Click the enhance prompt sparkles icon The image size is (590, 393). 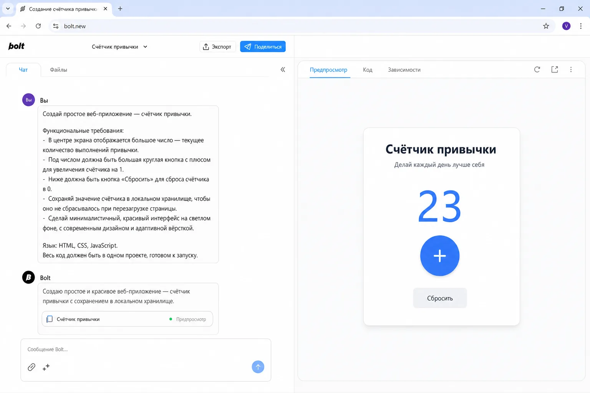pyautogui.click(x=46, y=367)
